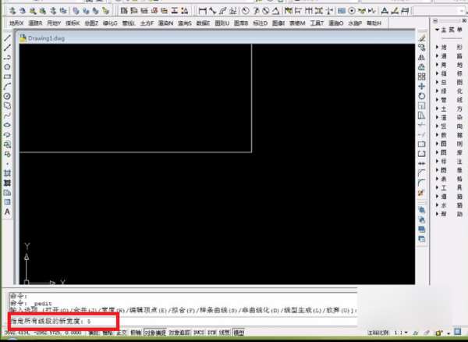Open the Table tool
Image resolution: width=468 pixels, height=342 pixels.
point(7,202)
